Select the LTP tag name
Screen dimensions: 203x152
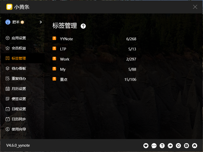pos(63,49)
